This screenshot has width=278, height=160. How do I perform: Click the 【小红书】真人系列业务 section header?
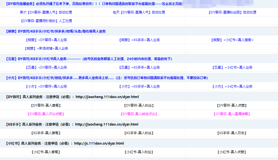(x=139, y=144)
